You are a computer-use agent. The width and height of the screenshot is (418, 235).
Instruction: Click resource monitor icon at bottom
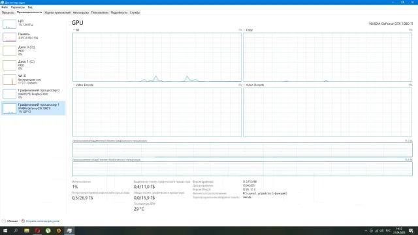(23, 221)
